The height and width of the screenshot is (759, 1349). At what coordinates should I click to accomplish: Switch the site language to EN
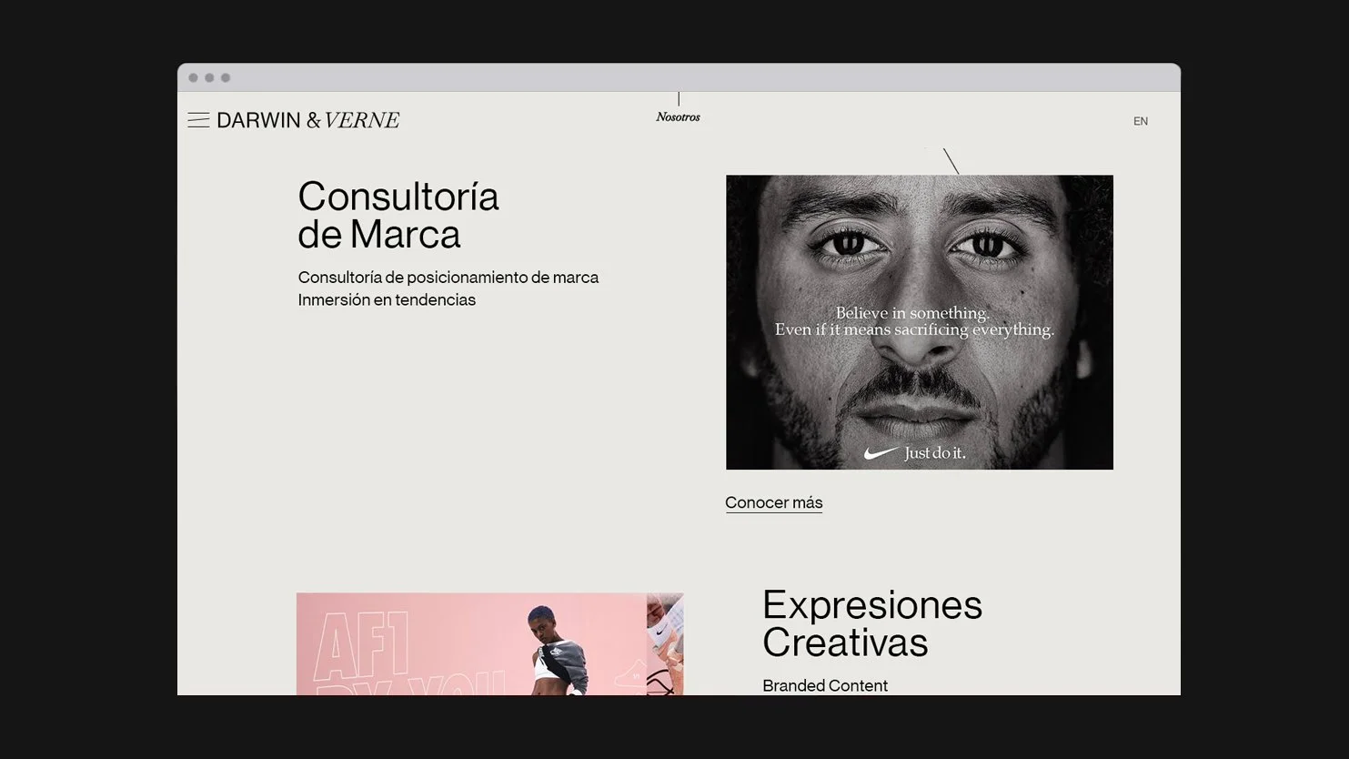[x=1141, y=121]
